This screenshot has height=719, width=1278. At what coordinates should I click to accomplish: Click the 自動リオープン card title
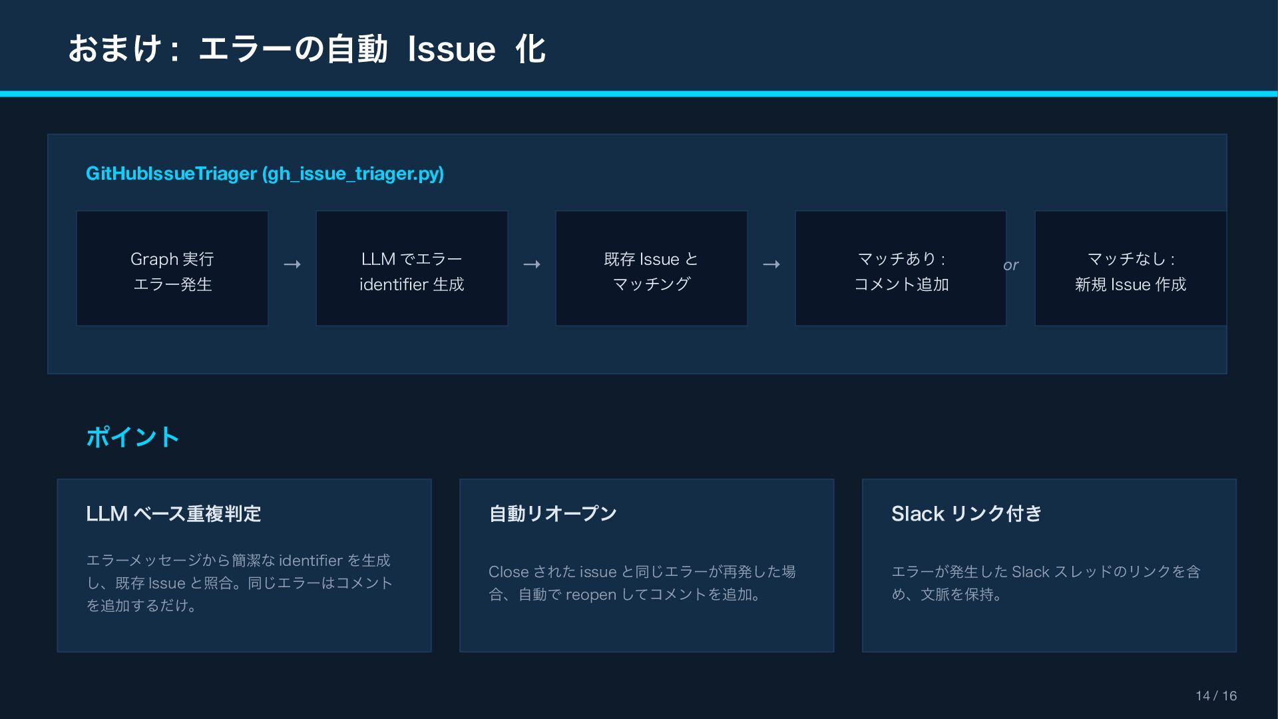(x=552, y=514)
